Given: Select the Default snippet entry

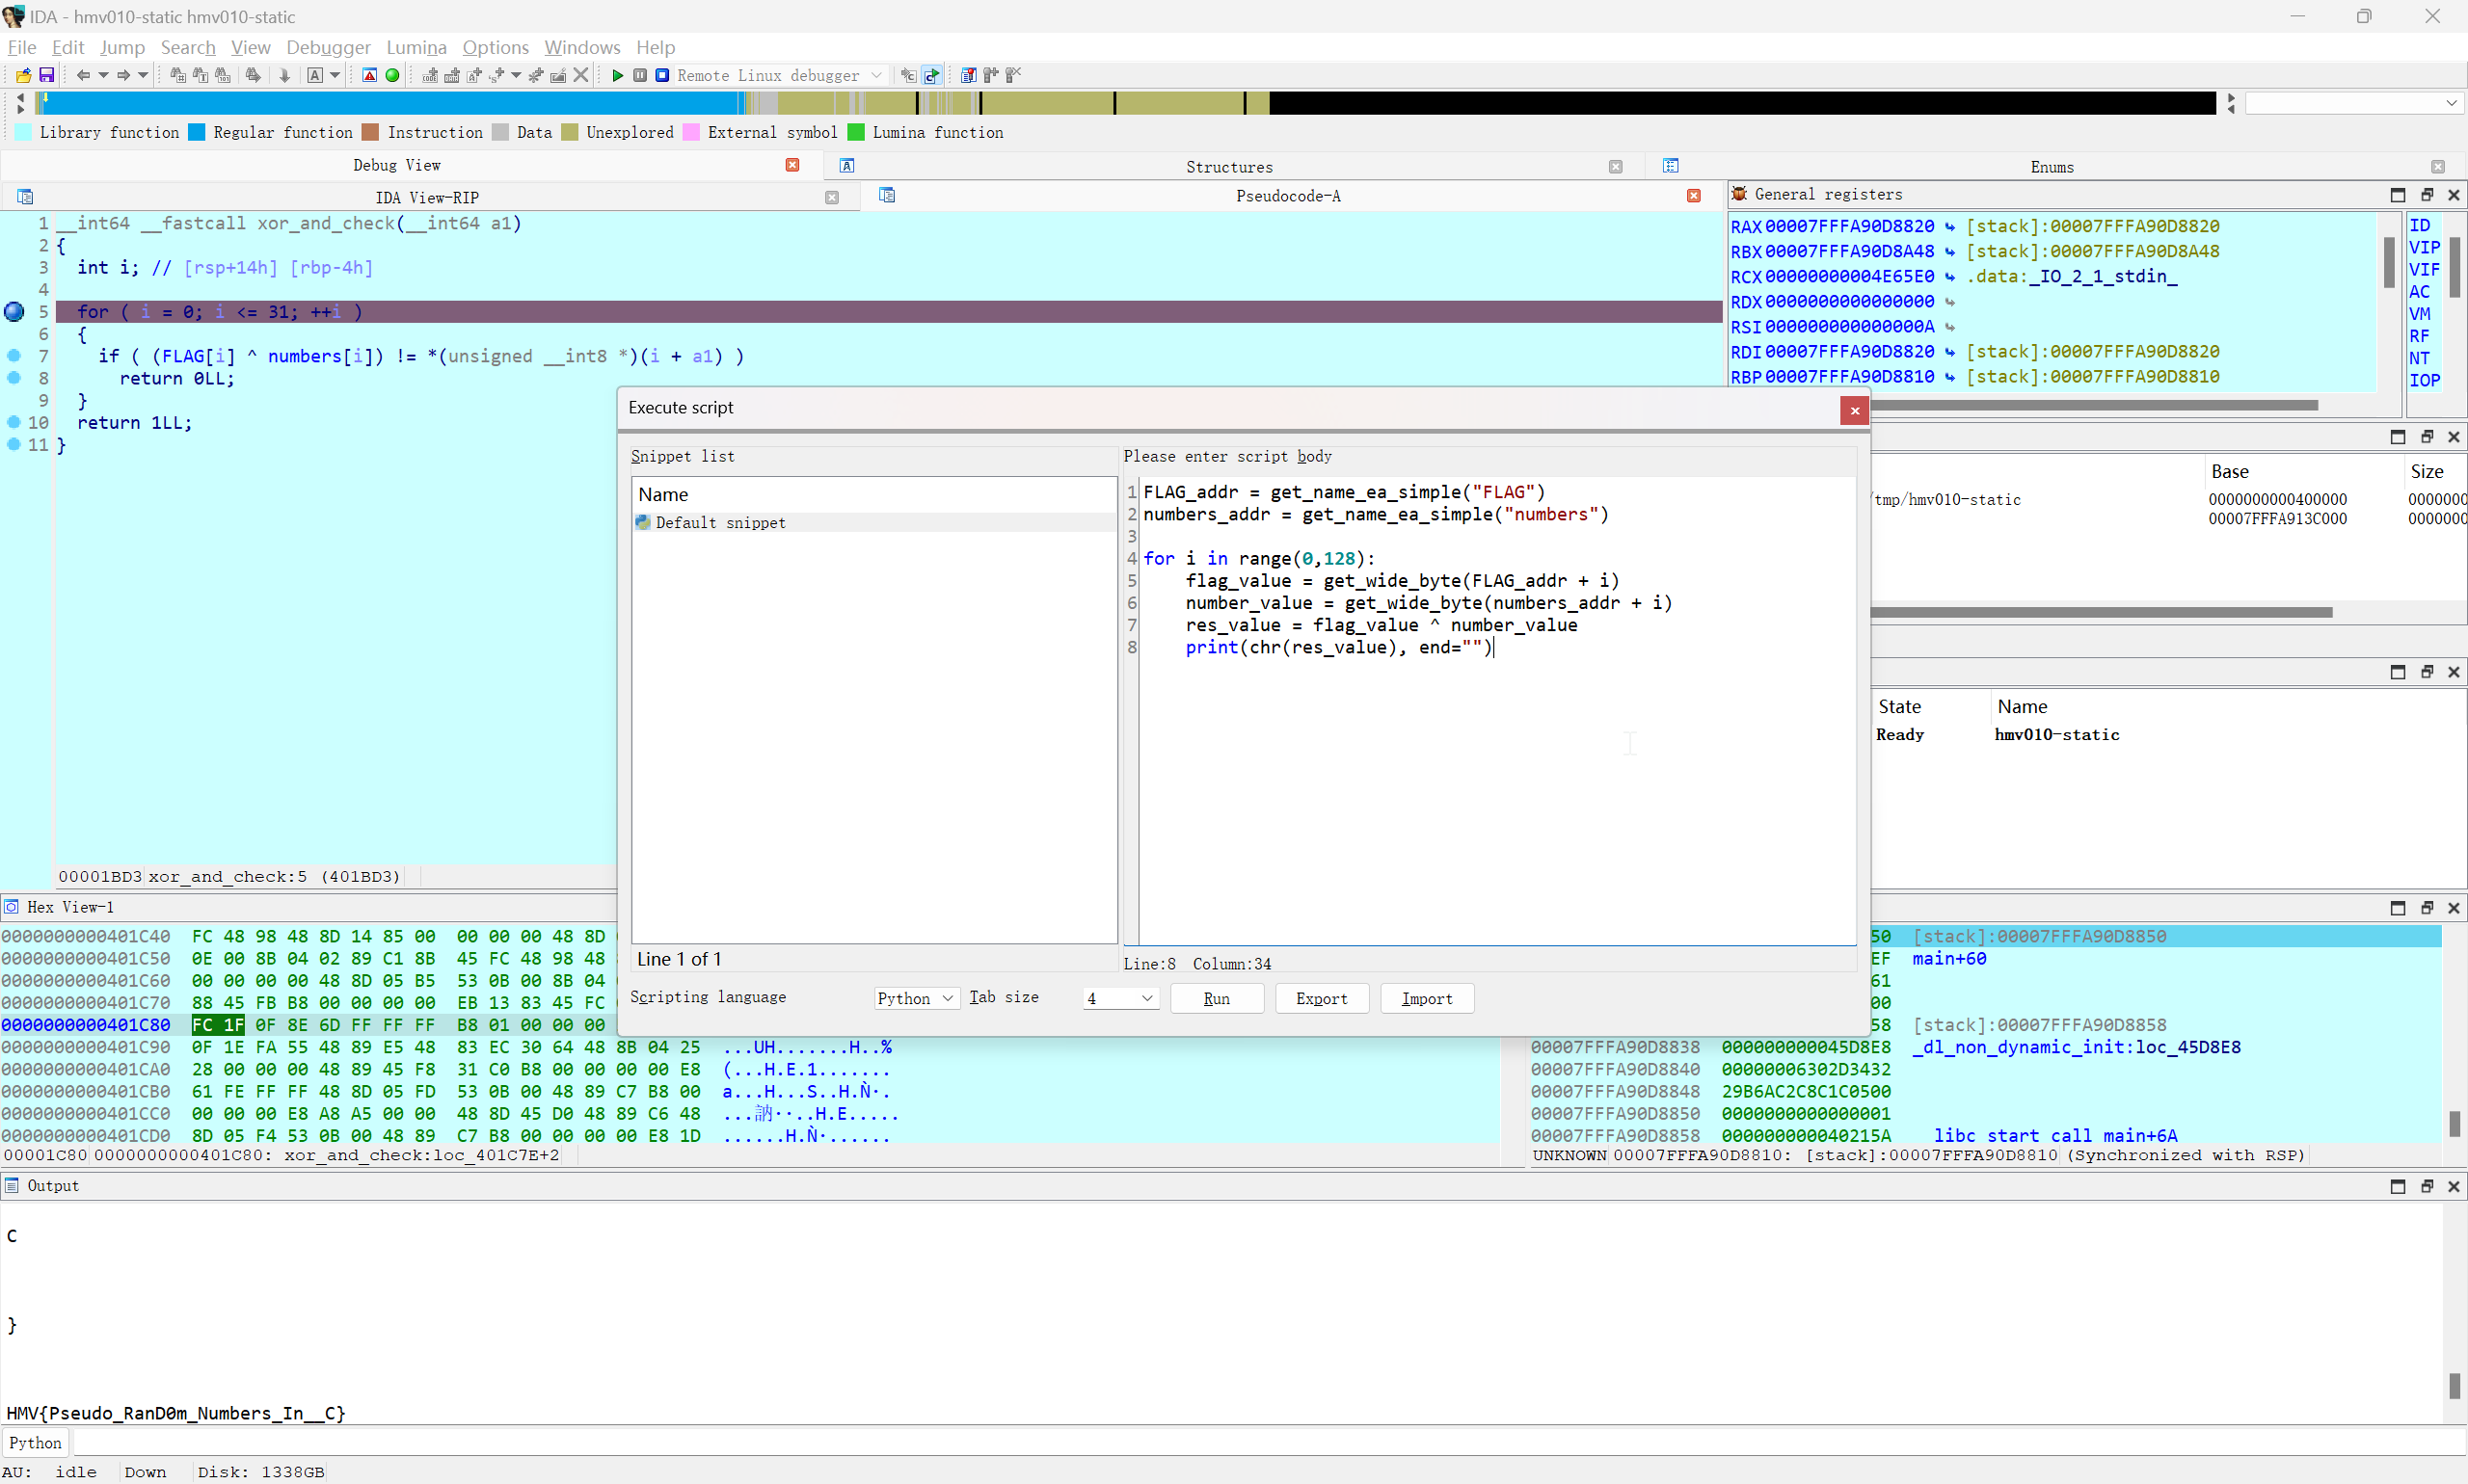Looking at the screenshot, I should pos(873,522).
